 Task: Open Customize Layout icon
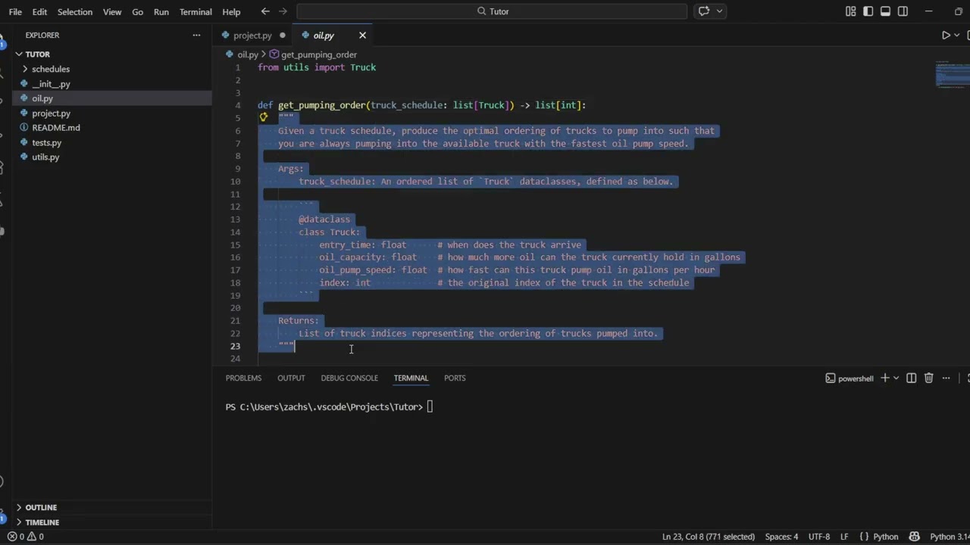click(851, 11)
